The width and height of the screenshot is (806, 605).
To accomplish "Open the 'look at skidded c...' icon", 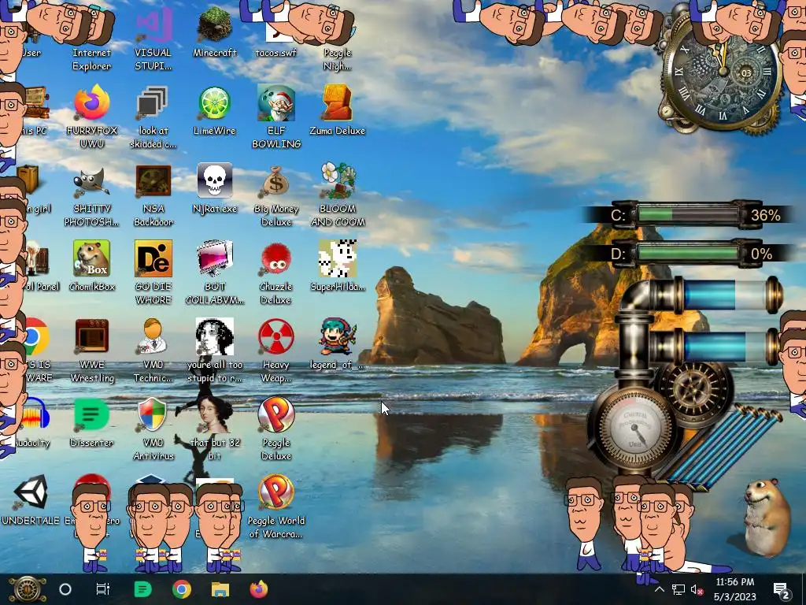I will coord(153,117).
